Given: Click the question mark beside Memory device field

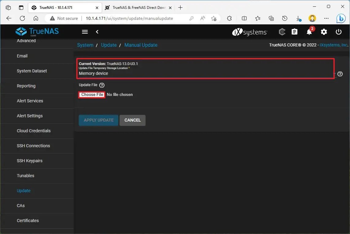Looking at the screenshot, I should (340, 74).
